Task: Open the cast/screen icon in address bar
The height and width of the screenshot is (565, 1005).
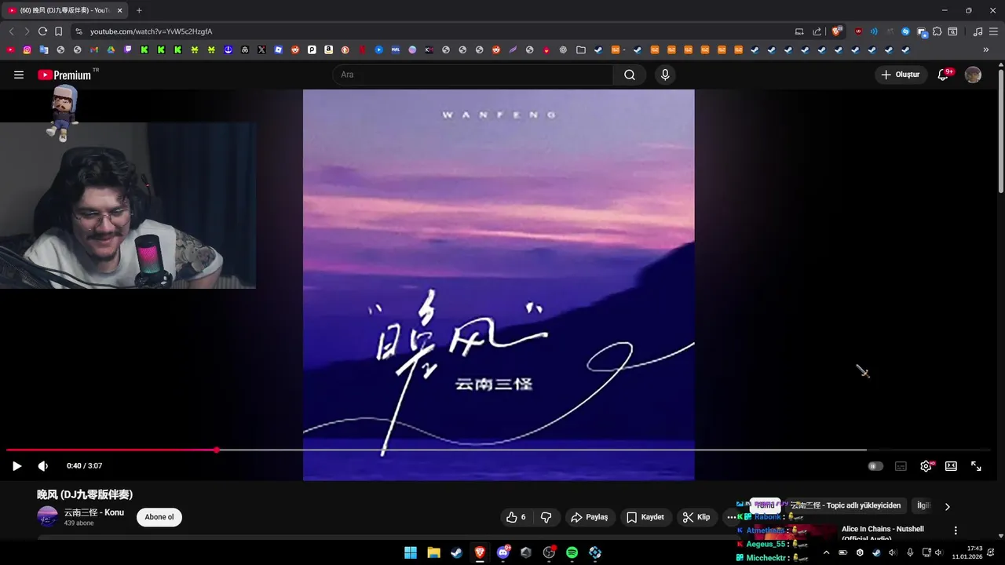Action: coord(799,31)
